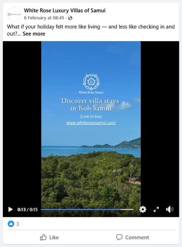Image resolution: width=182 pixels, height=247 pixels.
Task: Open the public audience globe icon
Action: (x=70, y=18)
